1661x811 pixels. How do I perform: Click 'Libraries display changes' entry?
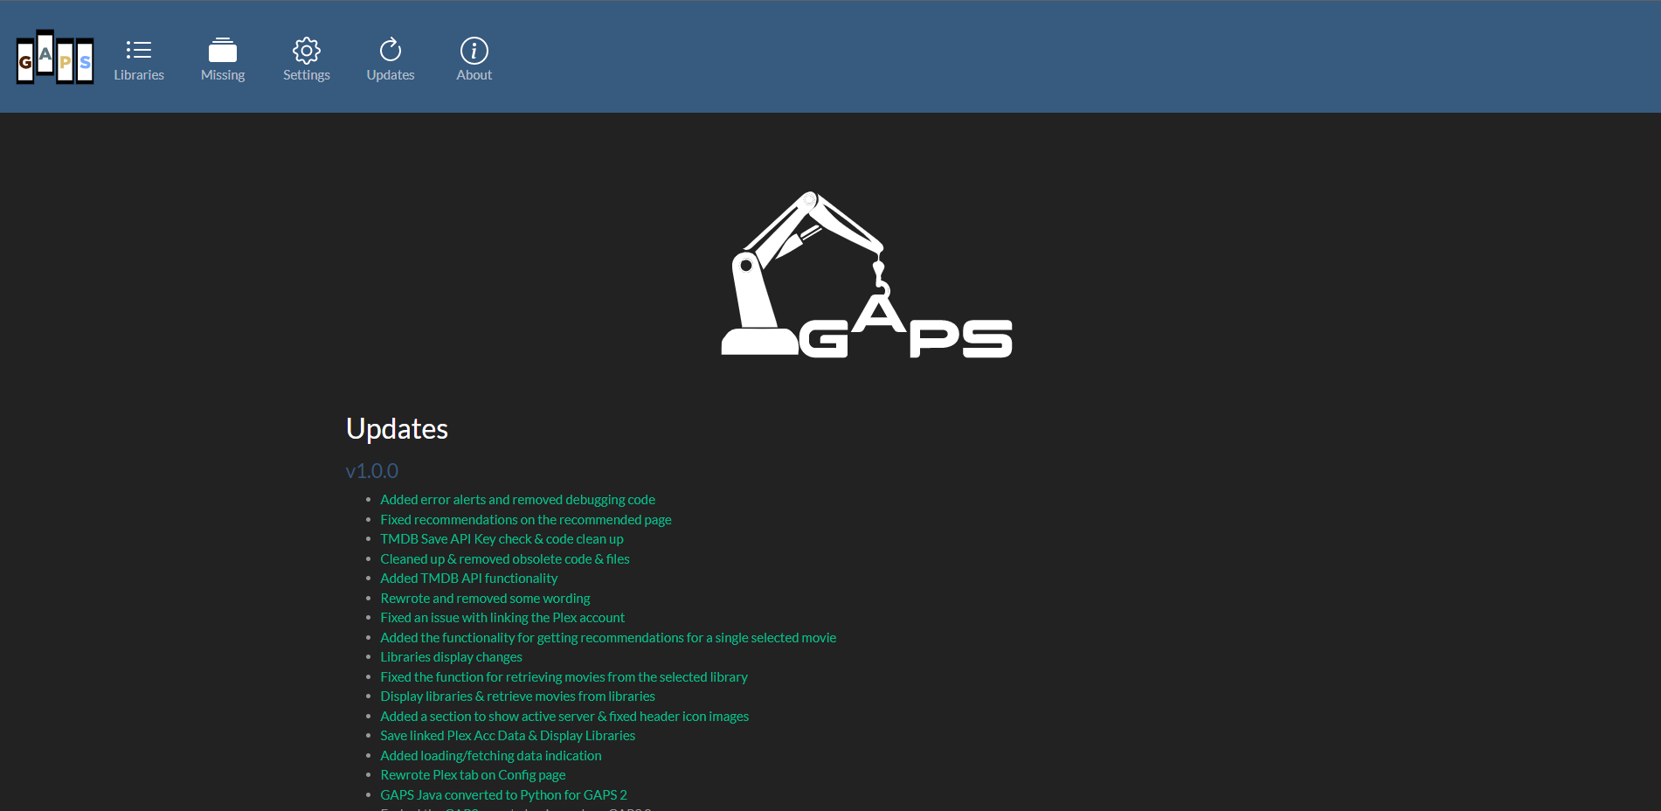[x=451, y=656]
